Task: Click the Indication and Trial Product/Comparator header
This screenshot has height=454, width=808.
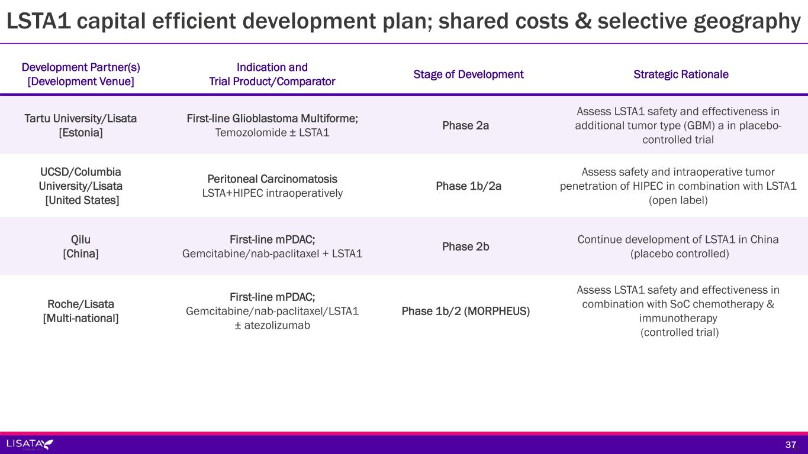Action: (x=272, y=74)
